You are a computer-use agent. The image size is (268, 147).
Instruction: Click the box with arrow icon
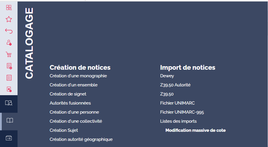[9, 138]
